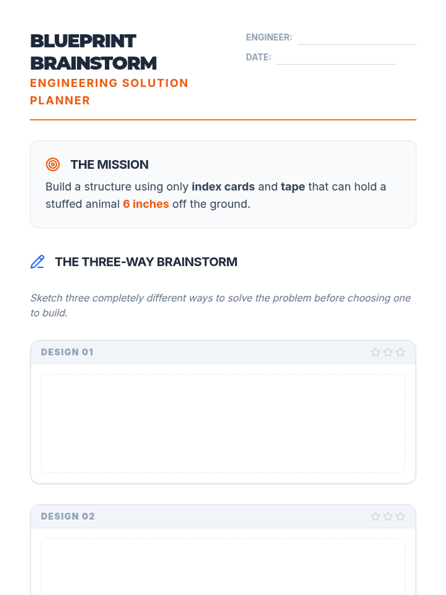Screen dimensions: 446x595
Task: Click the italic sketch instructions text
Action: coord(220,305)
